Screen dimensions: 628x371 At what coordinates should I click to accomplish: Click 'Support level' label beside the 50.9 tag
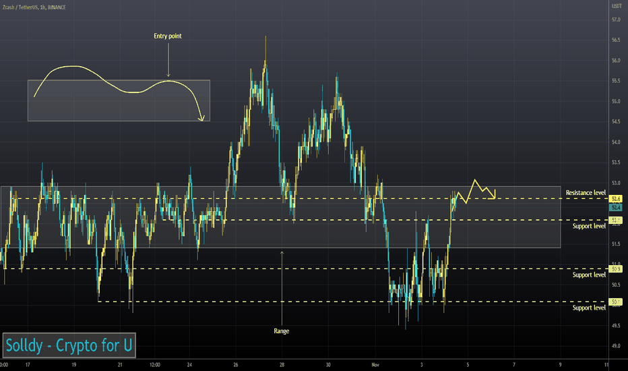pos(589,275)
